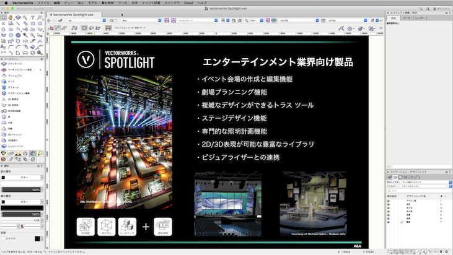Viewport: 453px width, 255px height.
Task: Open the イベント計画 menu
Action: 151,2
